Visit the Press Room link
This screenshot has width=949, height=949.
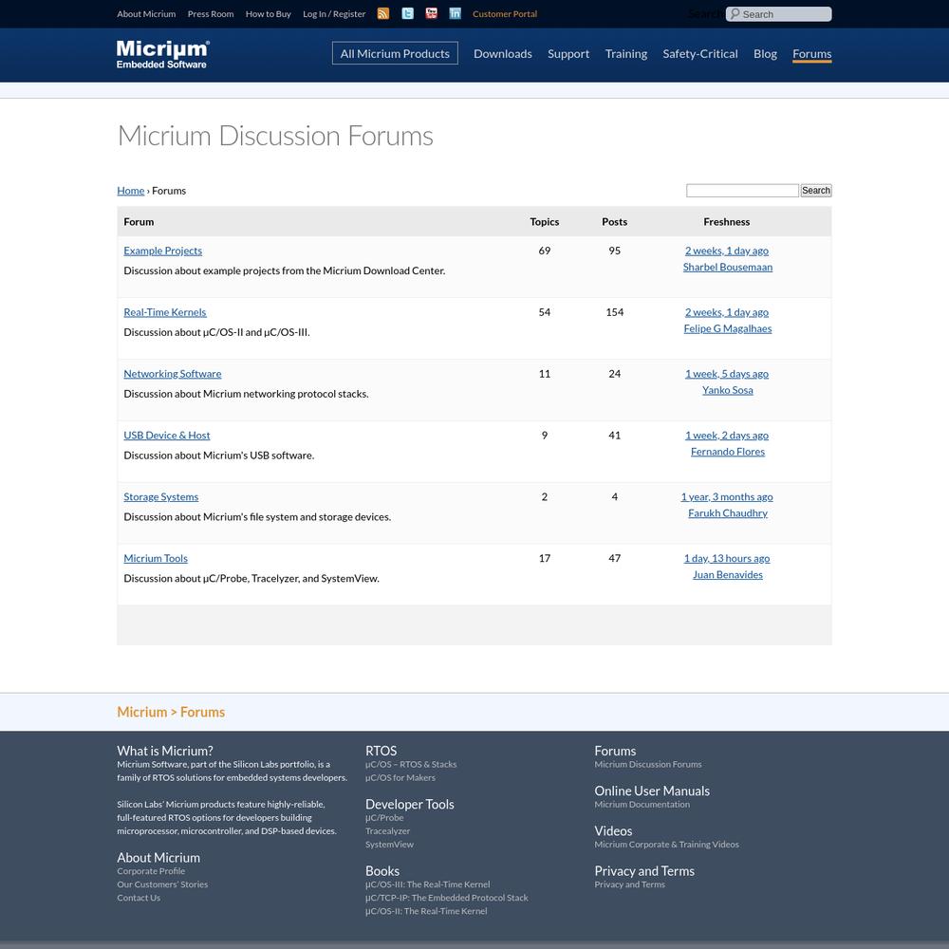(211, 14)
